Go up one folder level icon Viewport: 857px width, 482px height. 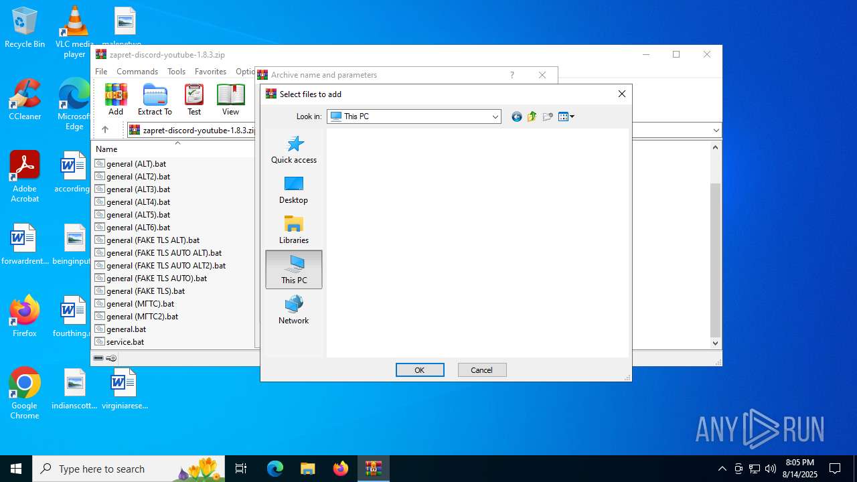pos(532,116)
